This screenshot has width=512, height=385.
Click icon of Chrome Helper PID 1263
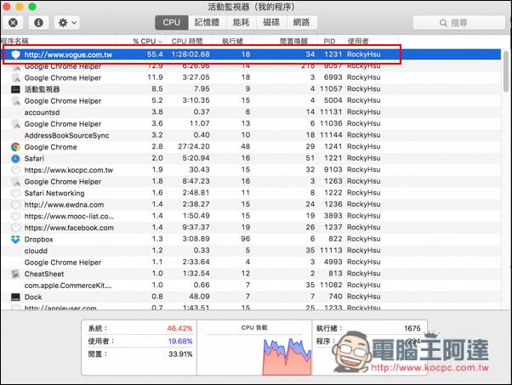(x=15, y=181)
